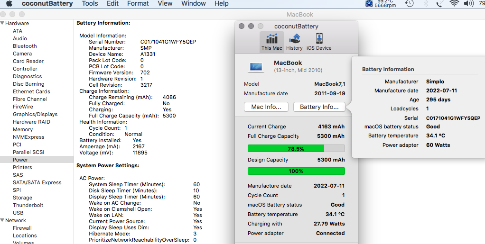Select the highlighted Power item in sidebar
485x244 pixels.
point(37,160)
